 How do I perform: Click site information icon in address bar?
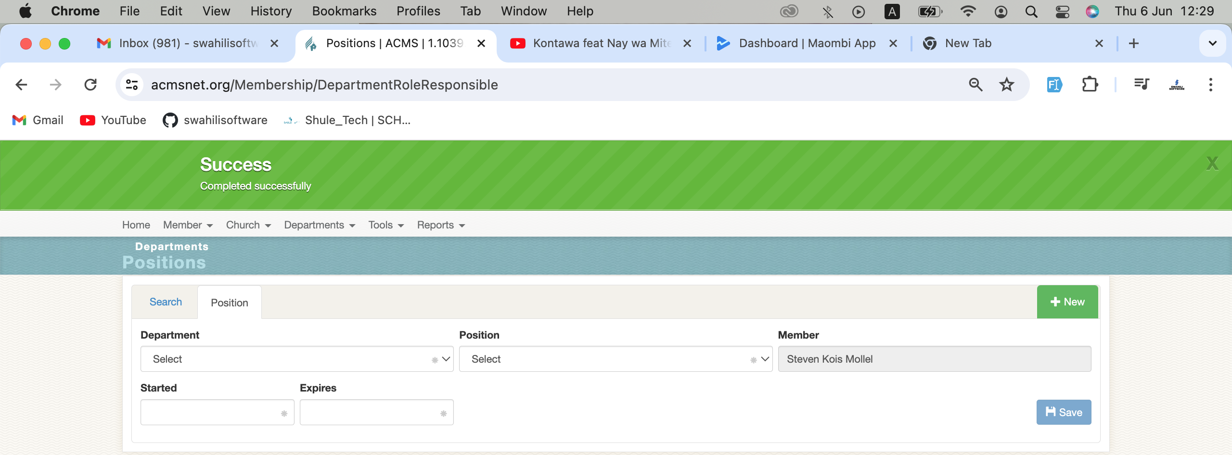click(132, 85)
